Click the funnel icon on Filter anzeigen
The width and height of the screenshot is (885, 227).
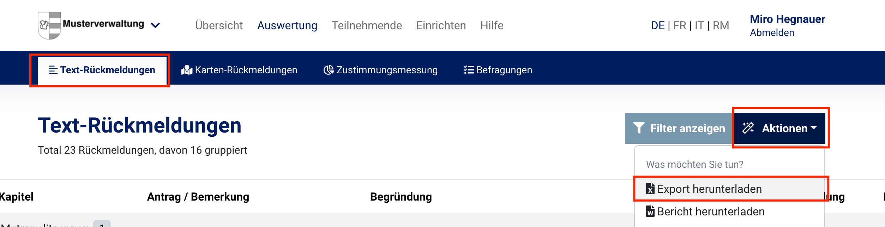coord(639,128)
